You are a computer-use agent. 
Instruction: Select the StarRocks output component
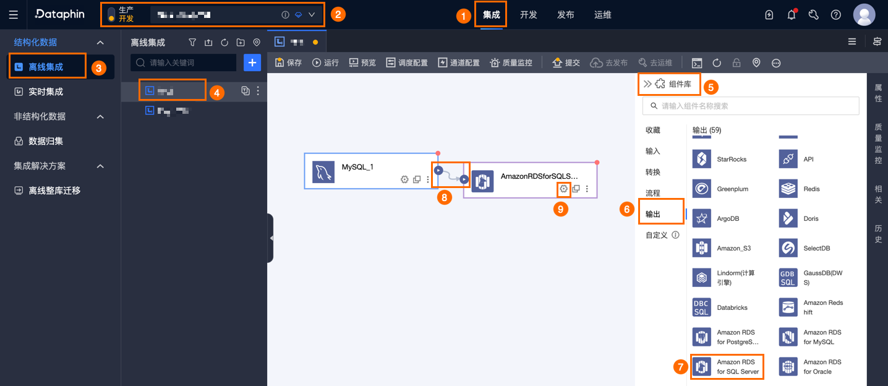pyautogui.click(x=720, y=159)
